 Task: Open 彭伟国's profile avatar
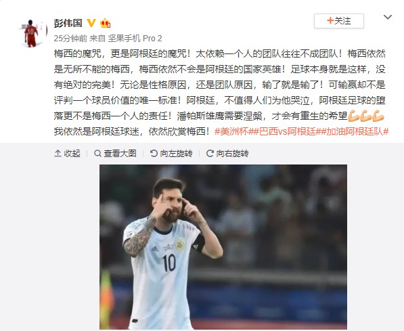point(32,33)
